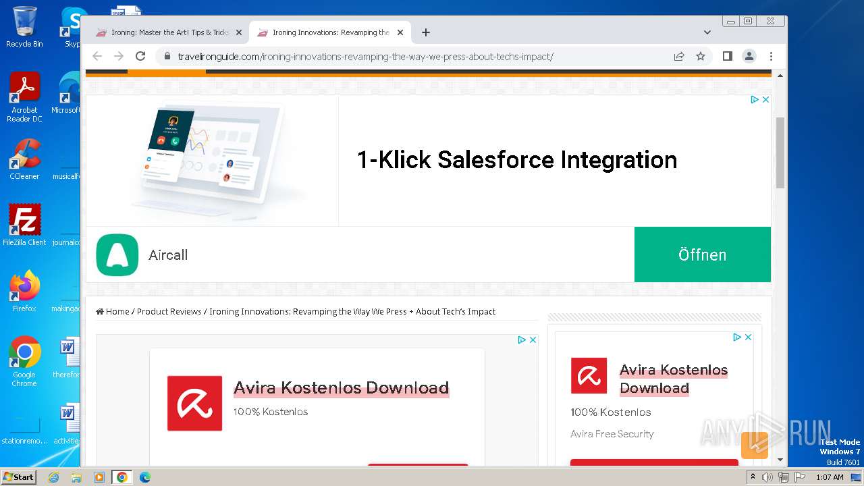Viewport: 864px width, 486px height.
Task: Launch Firefox from desktop
Action: pyautogui.click(x=24, y=292)
